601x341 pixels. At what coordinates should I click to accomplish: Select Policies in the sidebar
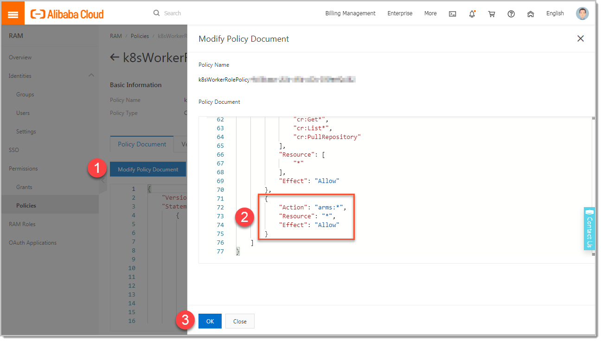click(x=26, y=206)
